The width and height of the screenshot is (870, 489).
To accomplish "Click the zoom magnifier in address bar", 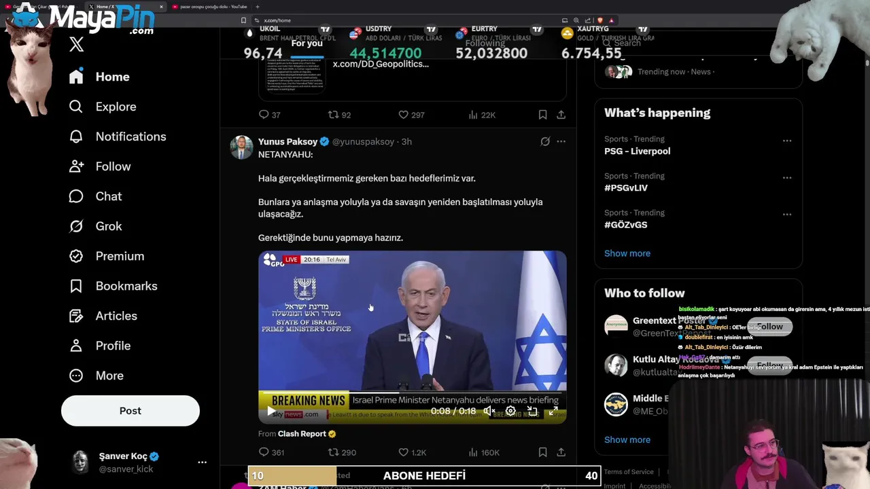I will point(576,20).
